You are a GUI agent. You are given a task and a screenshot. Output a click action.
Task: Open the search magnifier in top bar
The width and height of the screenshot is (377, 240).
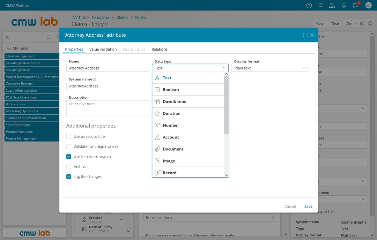[x=321, y=5]
